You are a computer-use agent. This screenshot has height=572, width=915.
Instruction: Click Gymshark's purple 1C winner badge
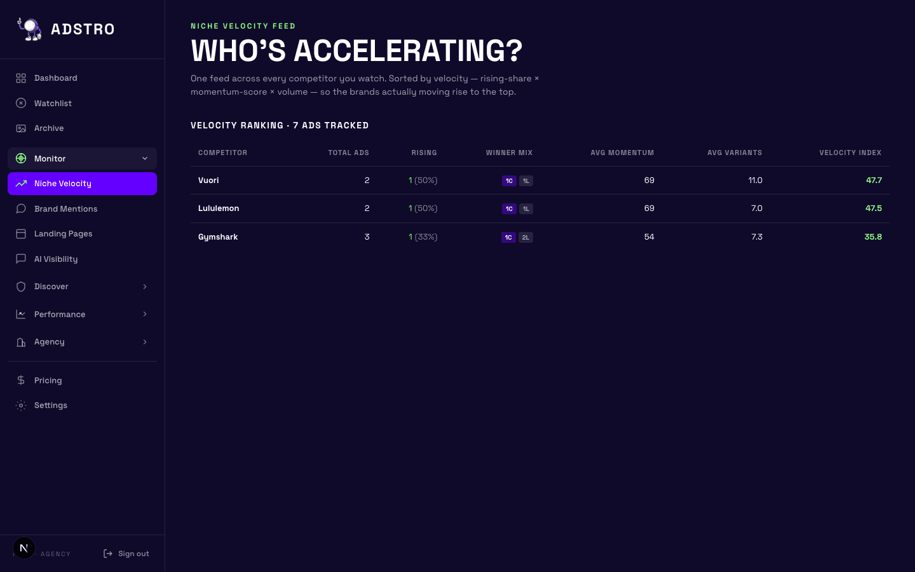point(508,238)
